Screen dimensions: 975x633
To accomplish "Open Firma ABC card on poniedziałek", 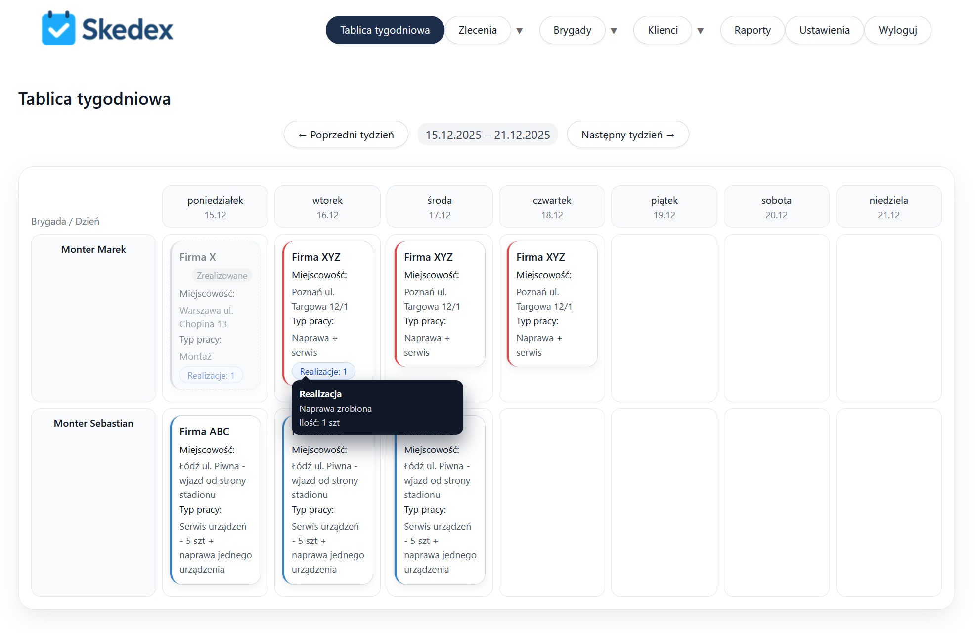I will (216, 499).
